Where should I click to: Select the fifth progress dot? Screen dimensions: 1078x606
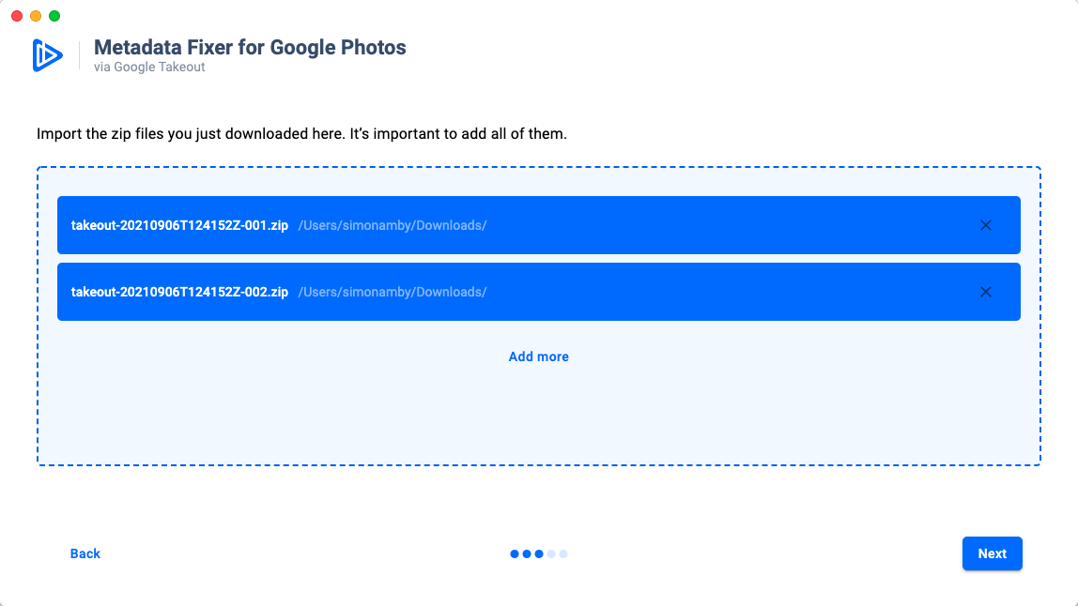coord(563,553)
